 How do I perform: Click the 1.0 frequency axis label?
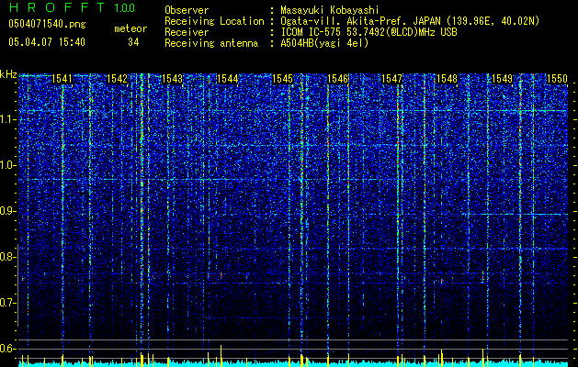click(7, 166)
